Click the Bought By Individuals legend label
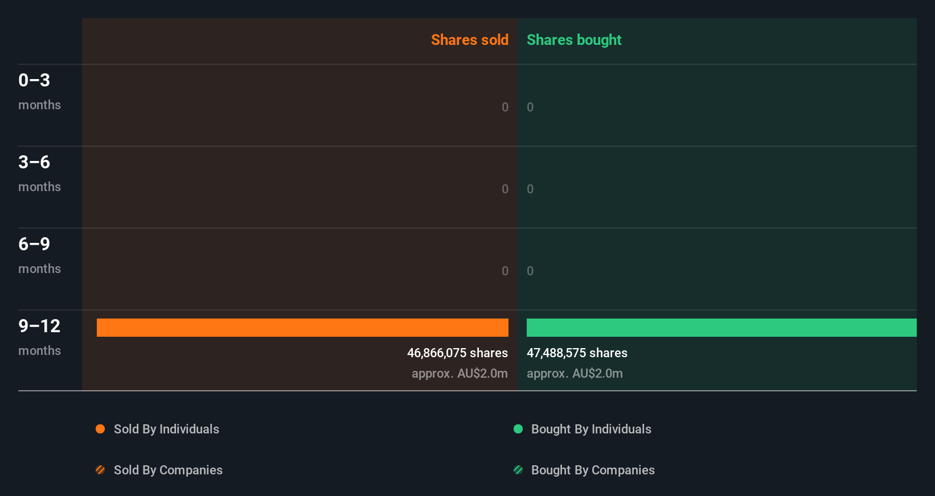The height and width of the screenshot is (496, 935). coord(591,429)
